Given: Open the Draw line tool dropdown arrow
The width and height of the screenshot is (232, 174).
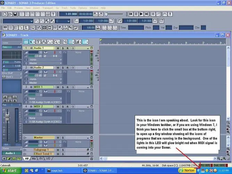Looking at the screenshot, I should click(52, 42).
